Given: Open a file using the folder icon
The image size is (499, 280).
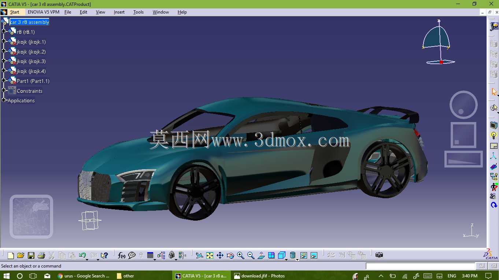Looking at the screenshot, I should 21,255.
